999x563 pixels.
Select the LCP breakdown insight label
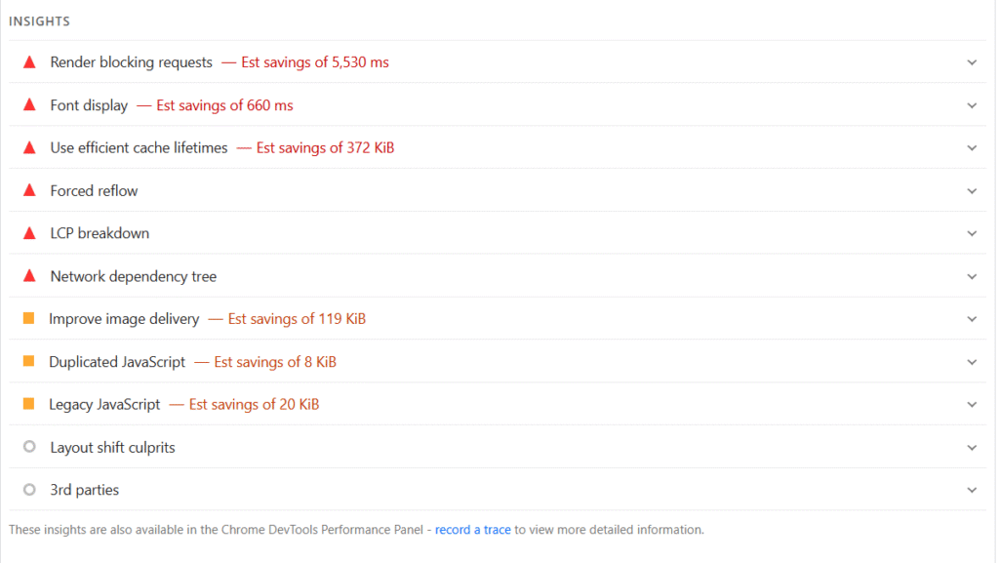[x=100, y=234]
